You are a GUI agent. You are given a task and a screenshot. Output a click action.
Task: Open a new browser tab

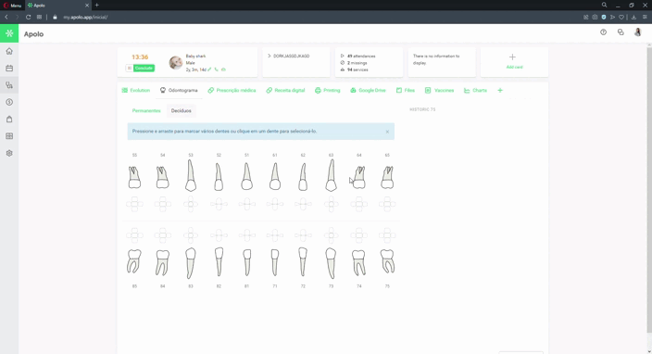[x=97, y=5]
